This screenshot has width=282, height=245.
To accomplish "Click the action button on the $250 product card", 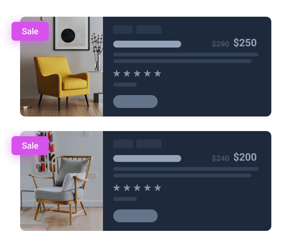I will pos(135,102).
